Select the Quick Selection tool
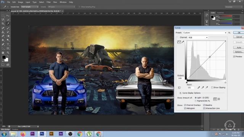 (8, 19)
